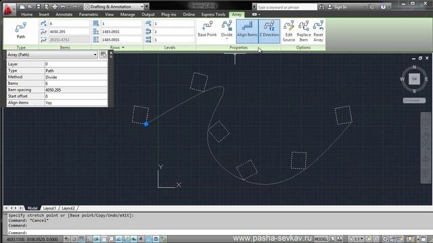Open the application menu dropdown arrow
Image resolution: width=433 pixels, height=243 pixels.
14,9
